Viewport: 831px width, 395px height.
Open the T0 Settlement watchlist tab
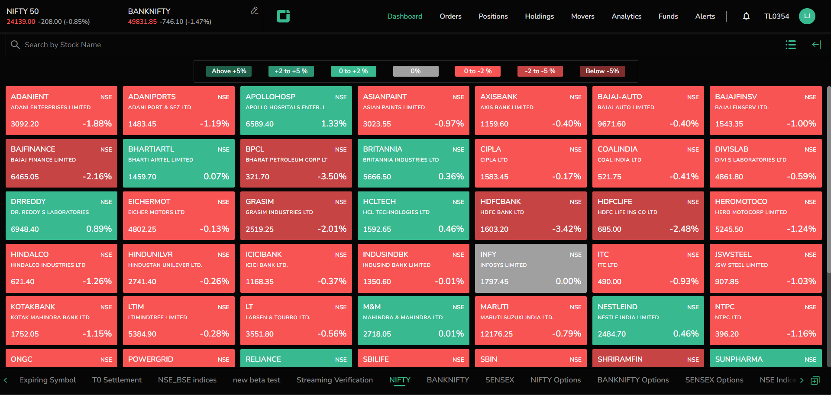(x=117, y=380)
